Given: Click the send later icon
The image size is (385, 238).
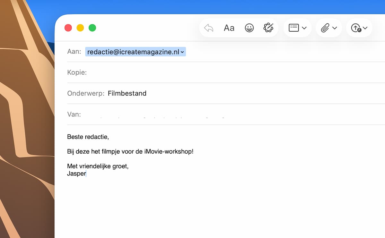Looking at the screenshot, I should coord(356,28).
